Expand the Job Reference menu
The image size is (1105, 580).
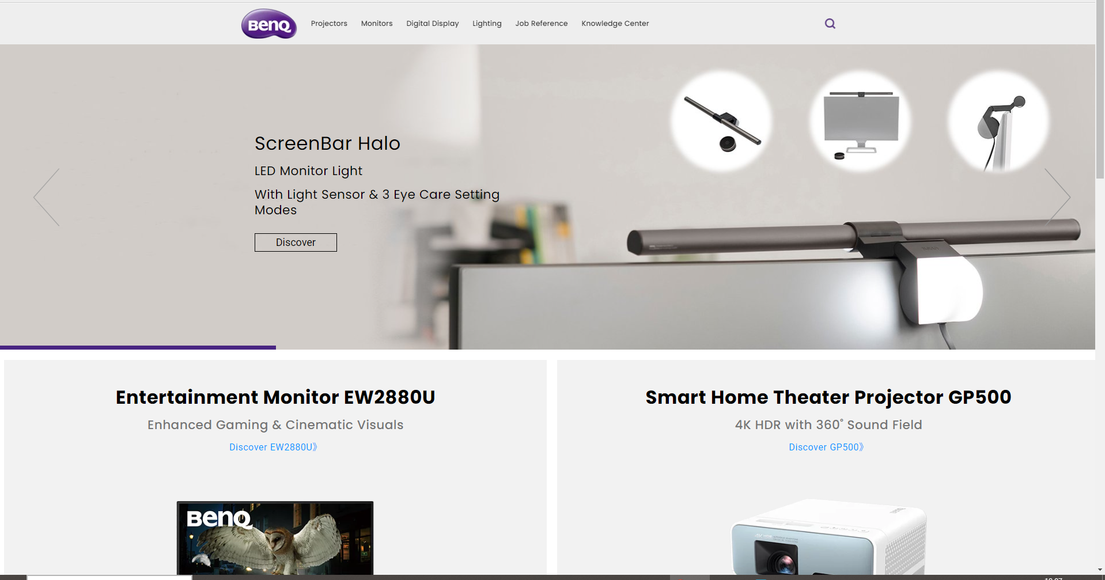pyautogui.click(x=541, y=24)
